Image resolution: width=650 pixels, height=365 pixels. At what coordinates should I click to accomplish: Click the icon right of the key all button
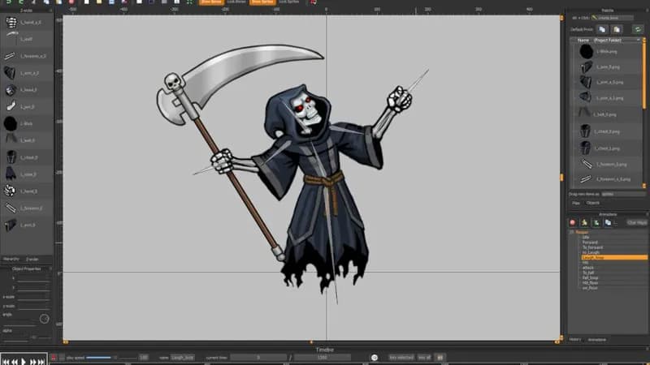point(440,357)
